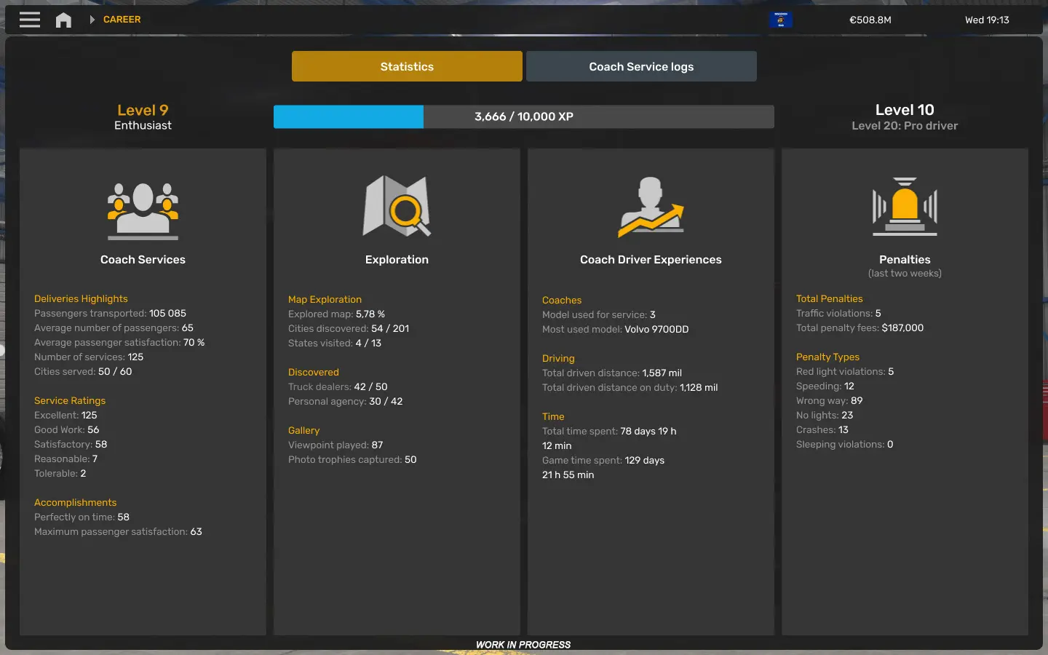Screen dimensions: 1048x655
Task: Click the home icon in the top bar
Action: [x=63, y=20]
